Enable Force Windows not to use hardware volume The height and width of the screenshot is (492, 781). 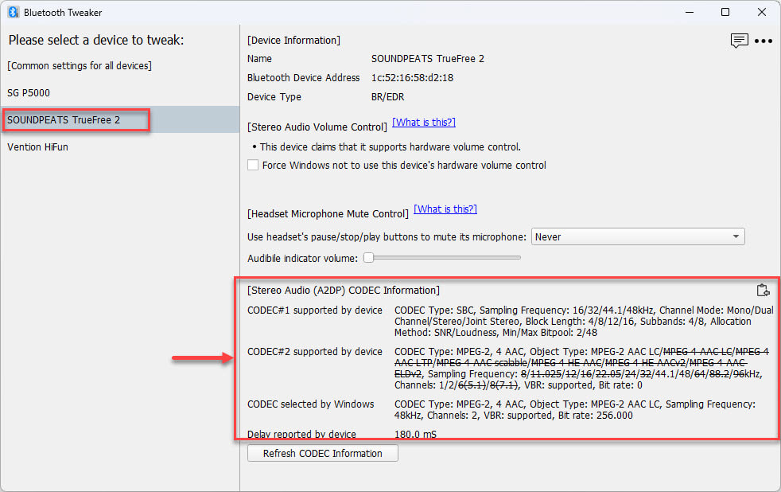tap(253, 165)
